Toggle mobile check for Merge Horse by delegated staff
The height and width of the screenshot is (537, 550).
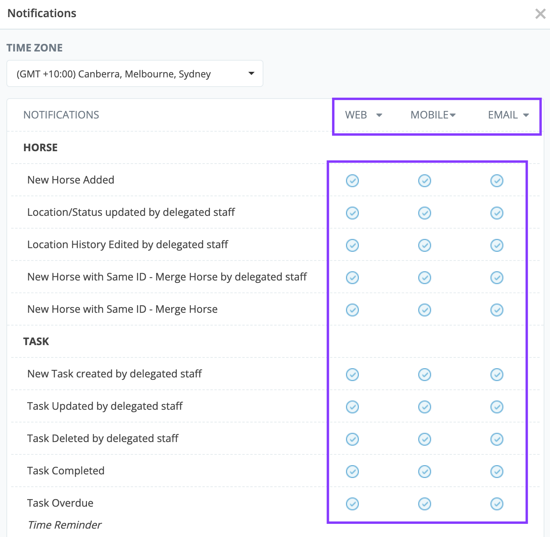point(424,278)
